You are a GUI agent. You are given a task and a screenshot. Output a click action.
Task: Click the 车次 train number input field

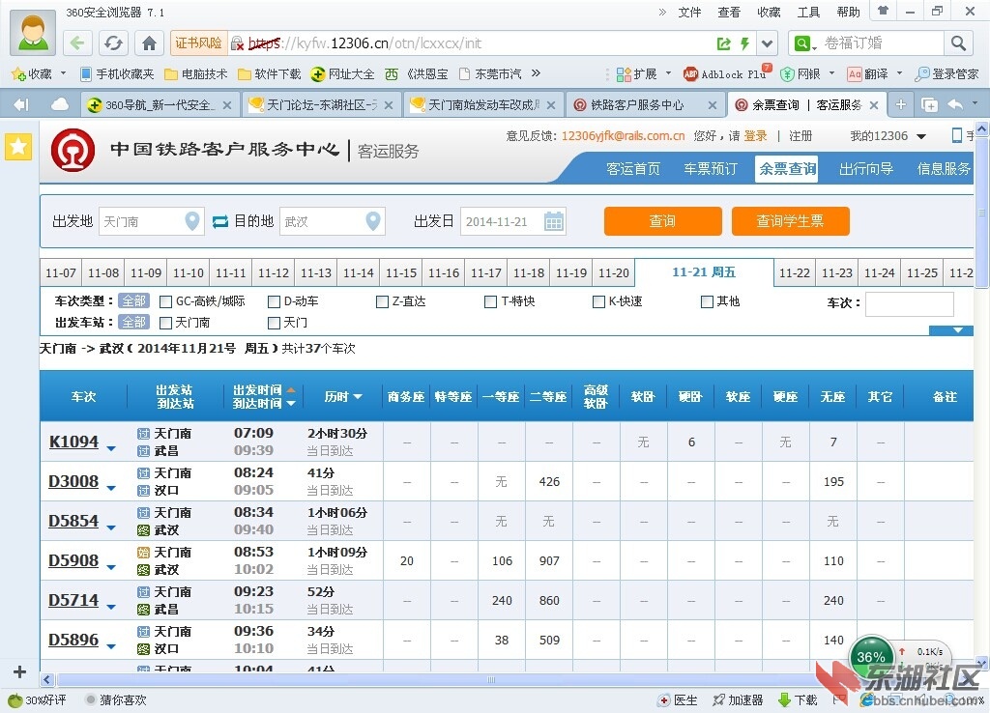[909, 303]
